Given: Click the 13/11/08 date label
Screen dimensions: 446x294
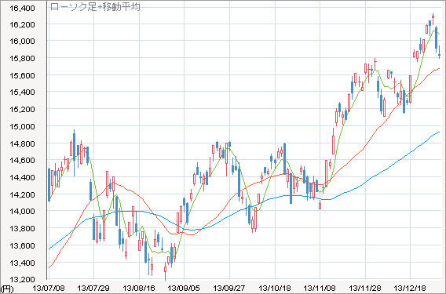Looking at the screenshot, I should click(320, 289).
